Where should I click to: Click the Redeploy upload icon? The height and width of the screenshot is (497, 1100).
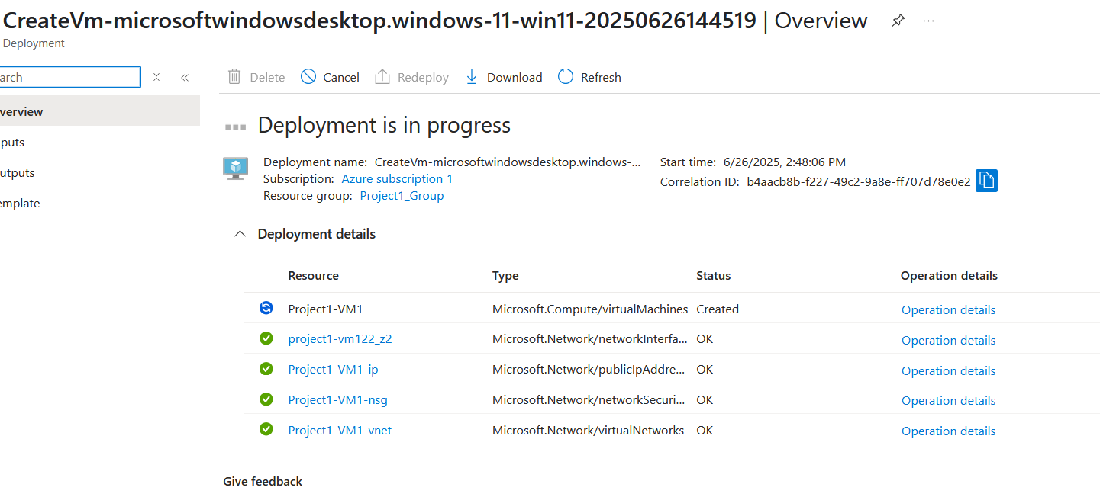point(382,76)
